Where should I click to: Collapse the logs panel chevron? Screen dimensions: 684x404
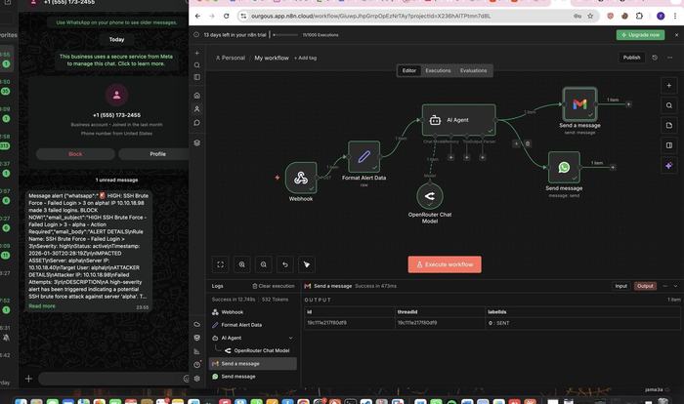tap(676, 286)
